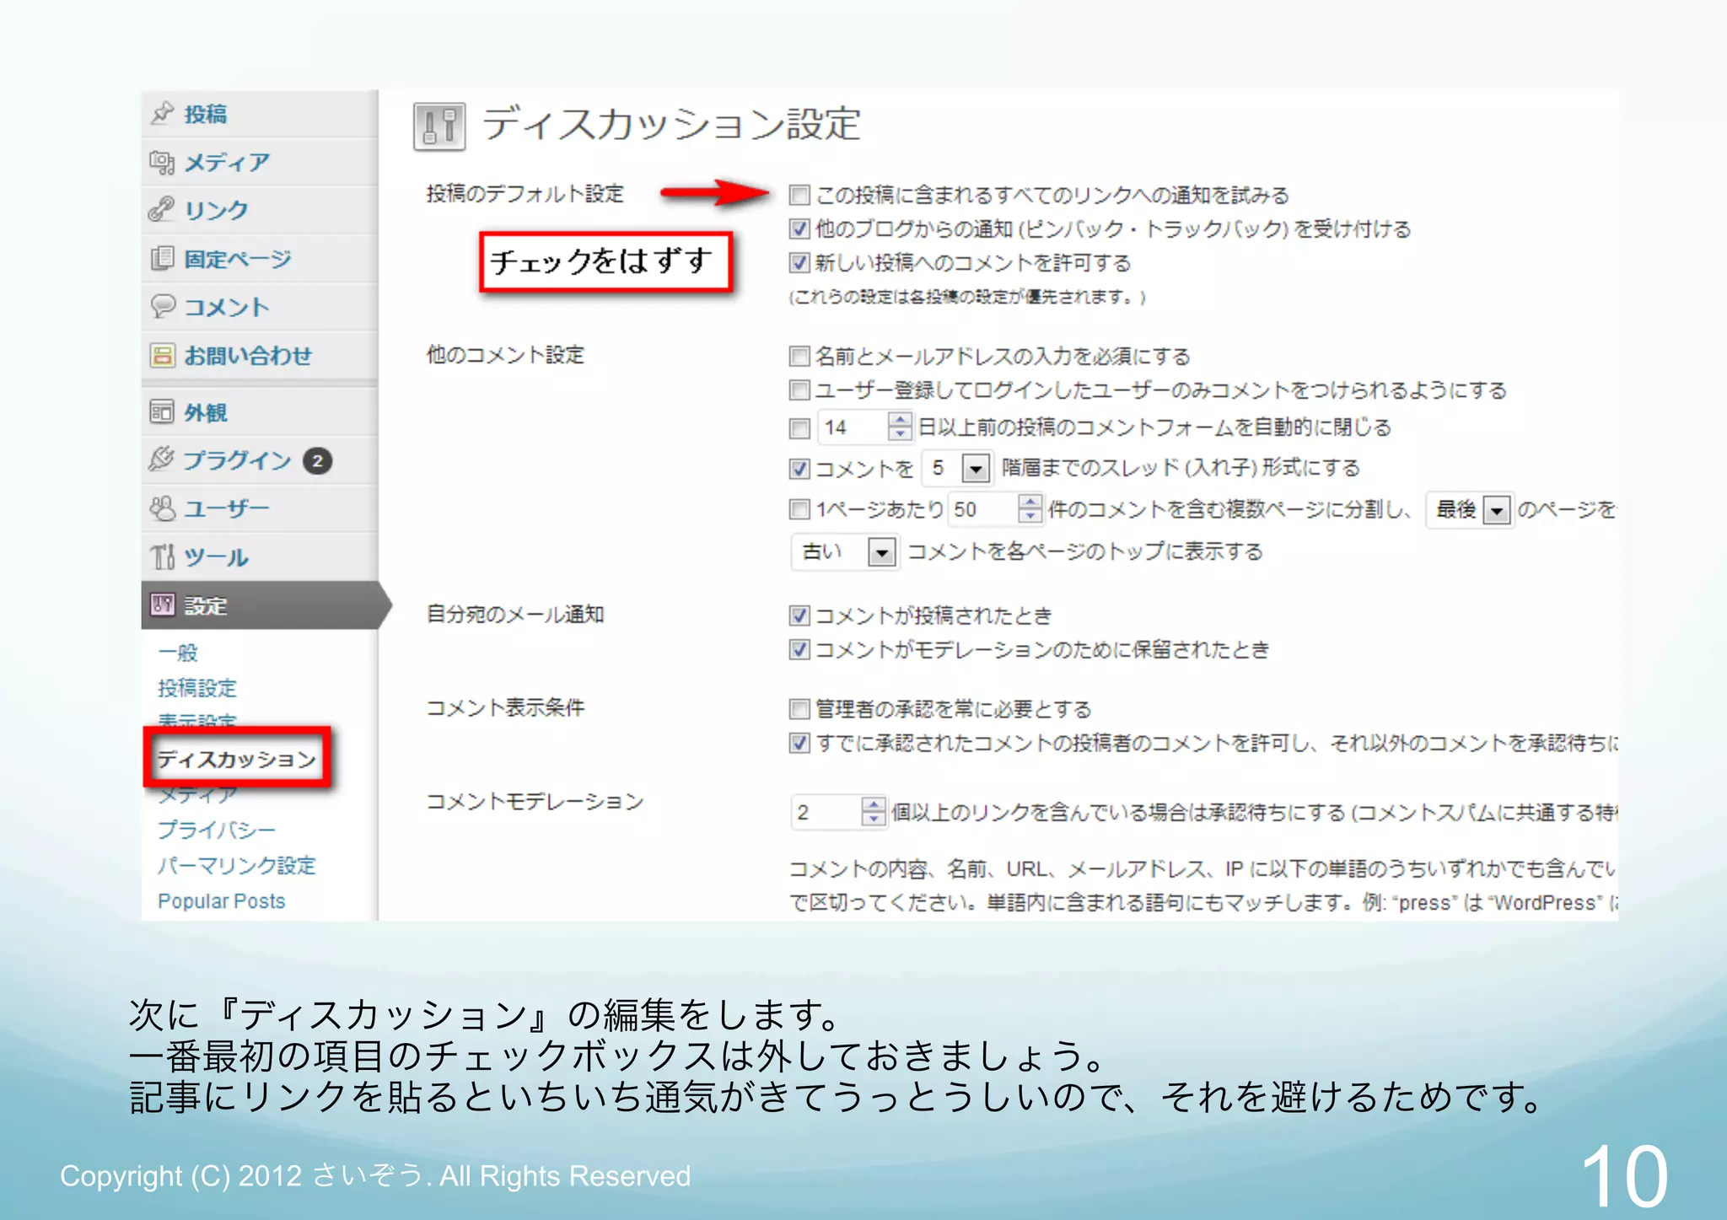Toggle previously approved comment author checkbox
This screenshot has width=1727, height=1220.
coord(799,743)
